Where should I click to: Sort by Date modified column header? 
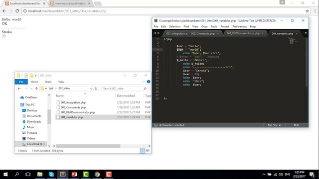pyautogui.click(x=126, y=96)
